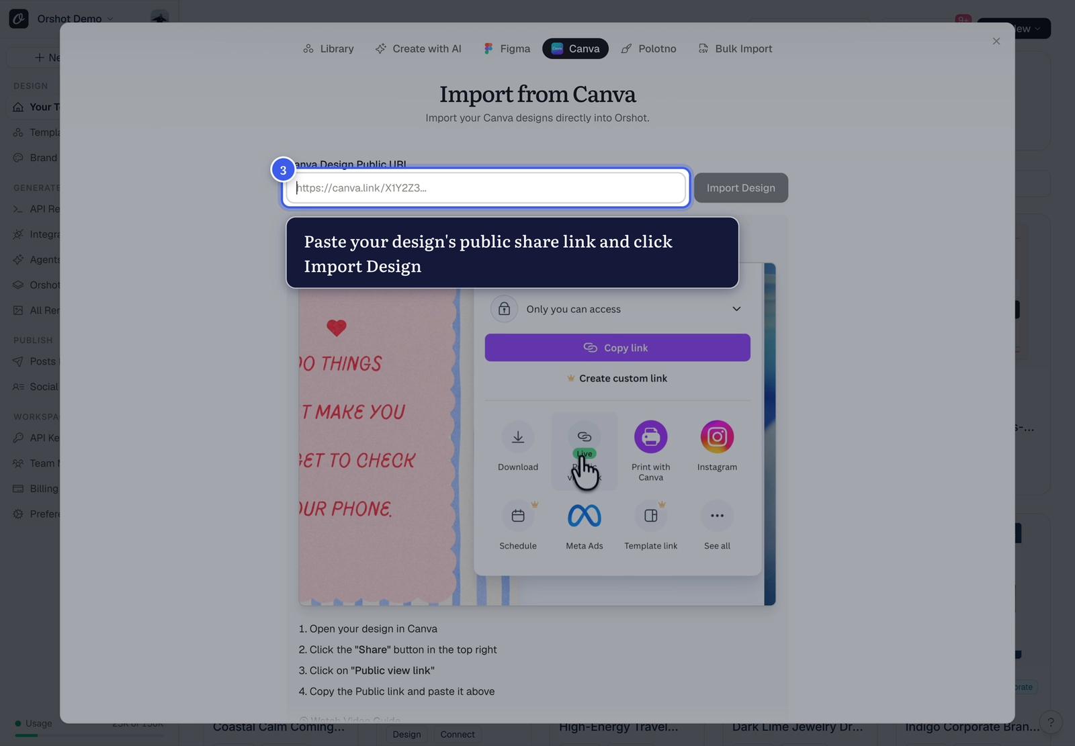Open the Integrations plug icon in sidebar

tap(18, 234)
